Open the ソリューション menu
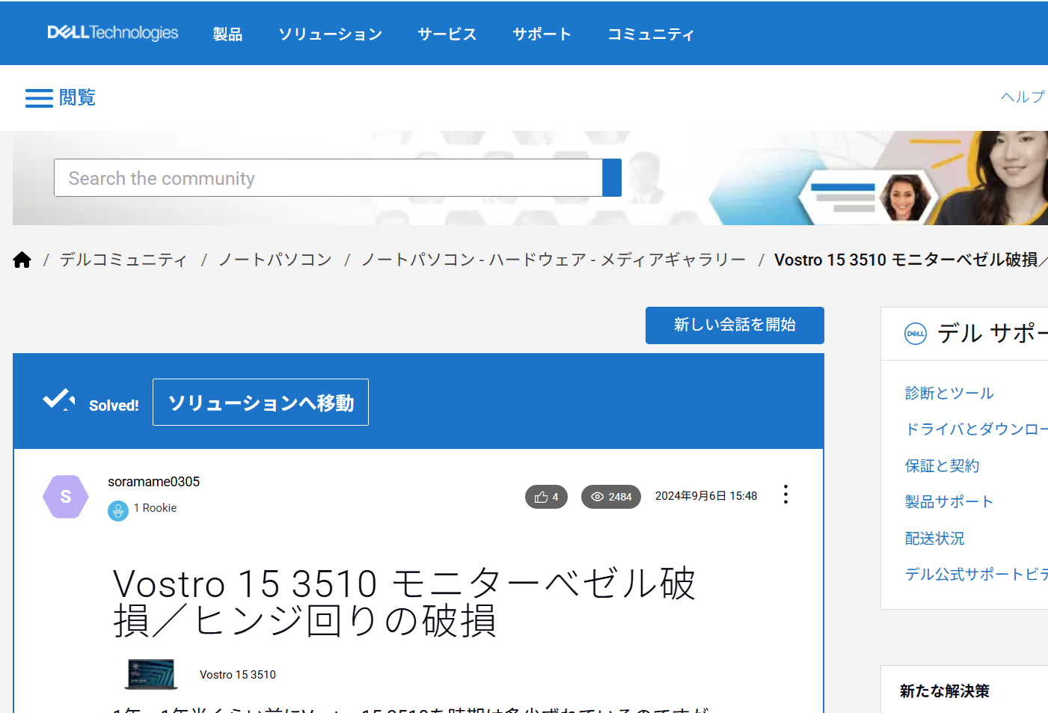Viewport: 1048px width, 713px height. coord(330,34)
